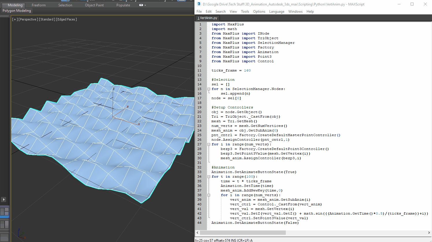This screenshot has width=432, height=242.
Task: Collapse the fold for 'for n in SelectionManager.Nodes'
Action: coord(209,89)
